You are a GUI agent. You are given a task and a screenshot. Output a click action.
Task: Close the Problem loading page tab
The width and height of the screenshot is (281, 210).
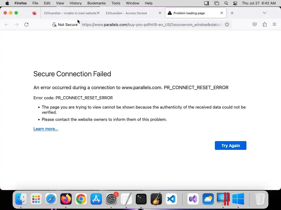[222, 13]
